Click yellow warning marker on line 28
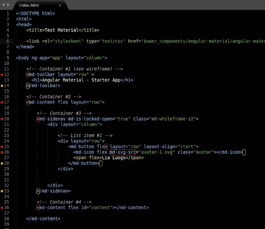This screenshot has height=229, width=265. tap(2, 163)
